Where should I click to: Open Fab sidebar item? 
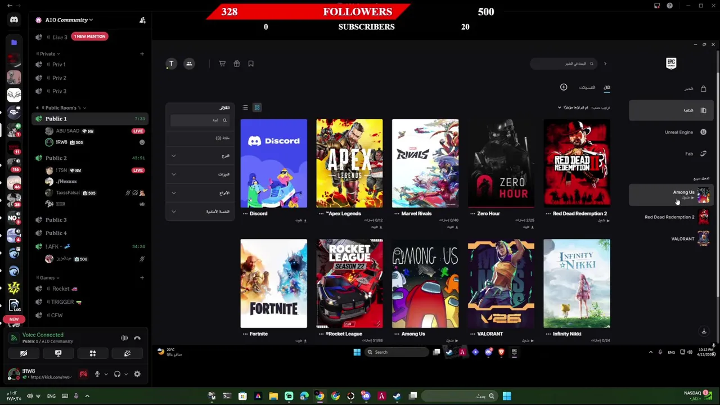671,154
